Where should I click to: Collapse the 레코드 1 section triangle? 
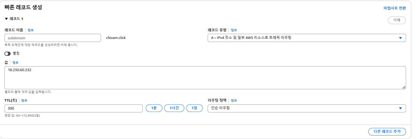point(7,19)
